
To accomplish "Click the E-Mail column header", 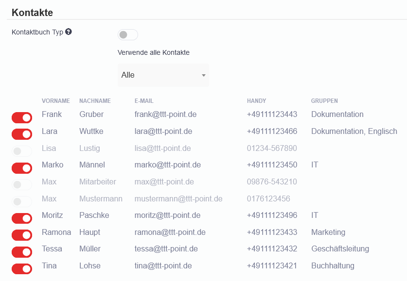I will click(144, 101).
